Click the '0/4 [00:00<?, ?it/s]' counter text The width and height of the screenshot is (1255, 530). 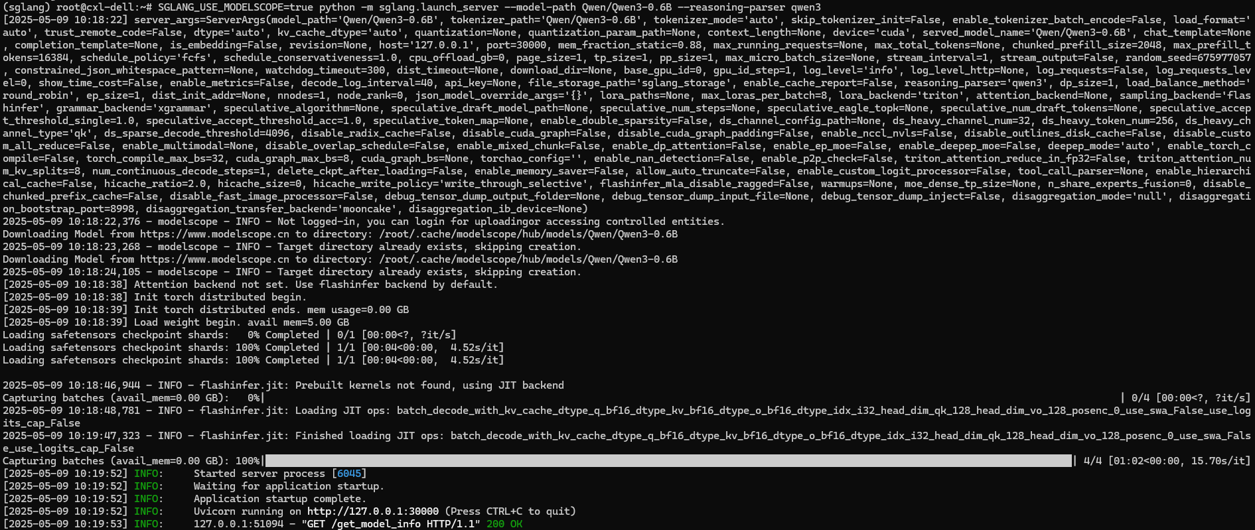pyautogui.click(x=1191, y=398)
